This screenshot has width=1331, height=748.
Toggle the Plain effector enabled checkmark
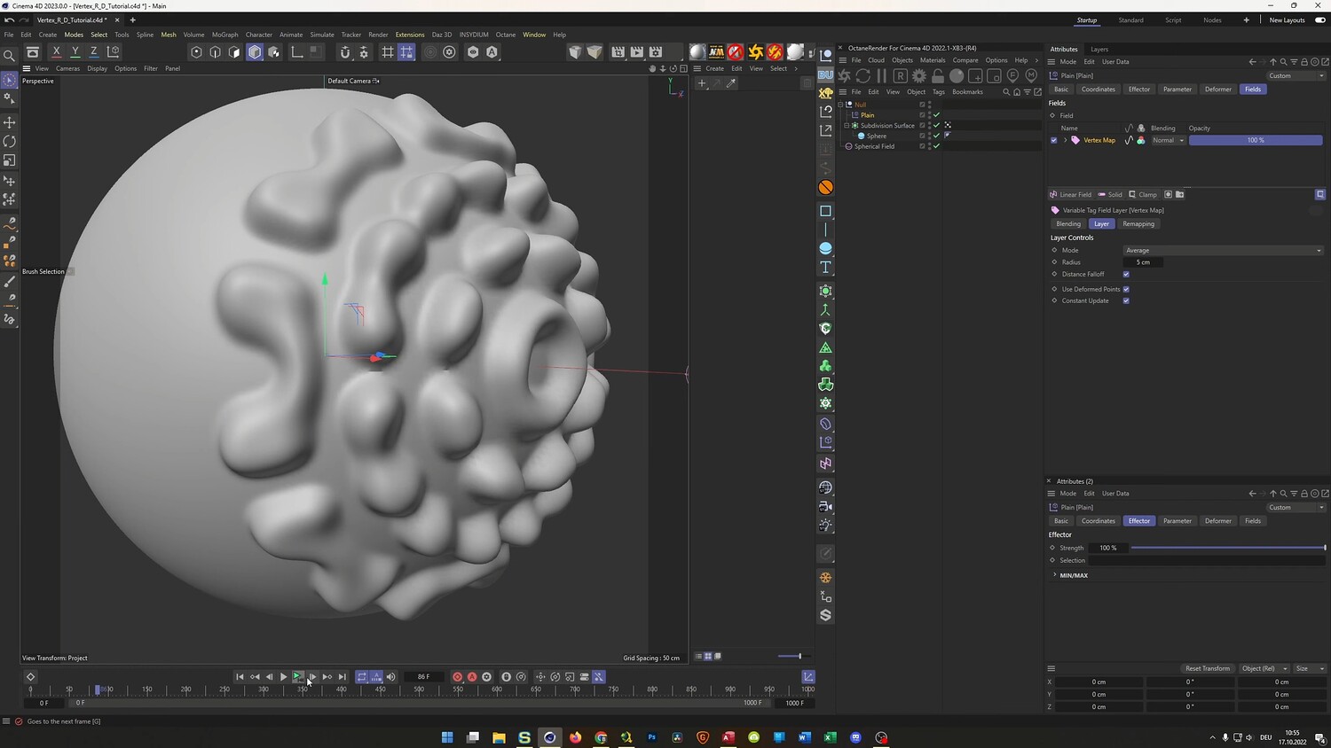pos(936,115)
